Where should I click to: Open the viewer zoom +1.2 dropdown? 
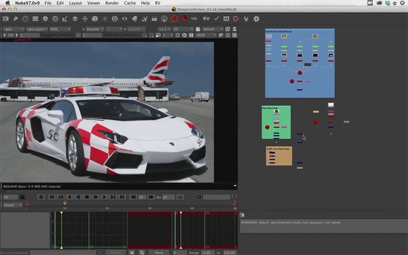(164, 29)
